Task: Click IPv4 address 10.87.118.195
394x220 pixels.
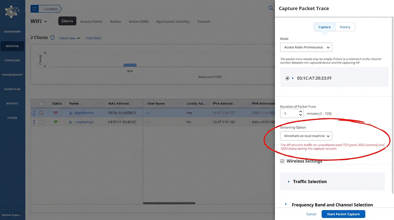Action: [224, 122]
